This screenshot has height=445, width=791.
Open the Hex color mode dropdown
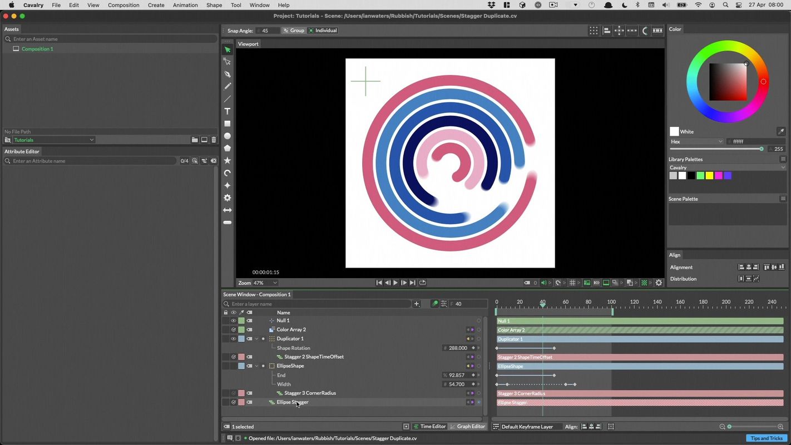pyautogui.click(x=696, y=142)
